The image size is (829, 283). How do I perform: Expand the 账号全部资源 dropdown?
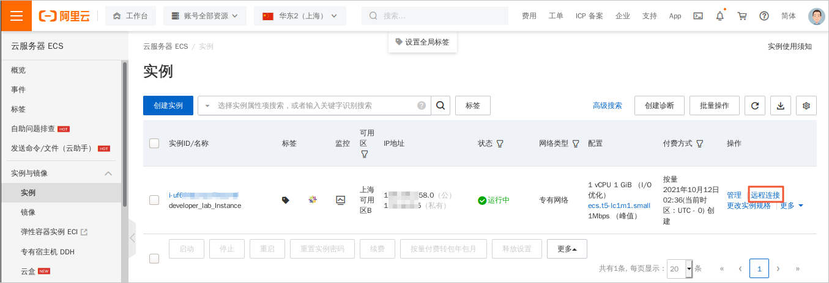(x=204, y=16)
